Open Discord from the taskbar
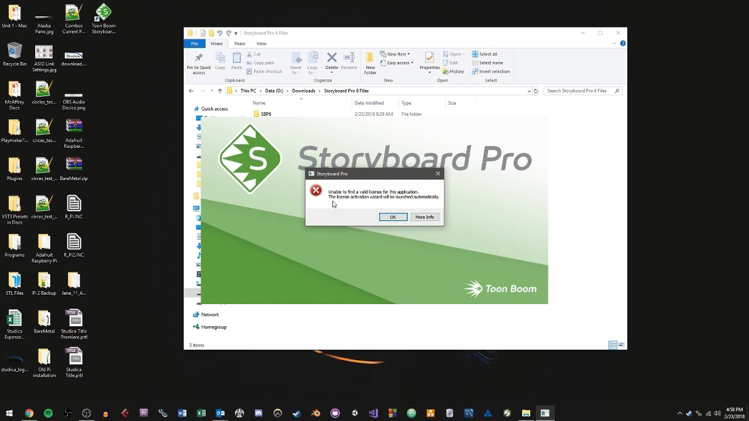Image resolution: width=749 pixels, height=421 pixels. pos(259,413)
